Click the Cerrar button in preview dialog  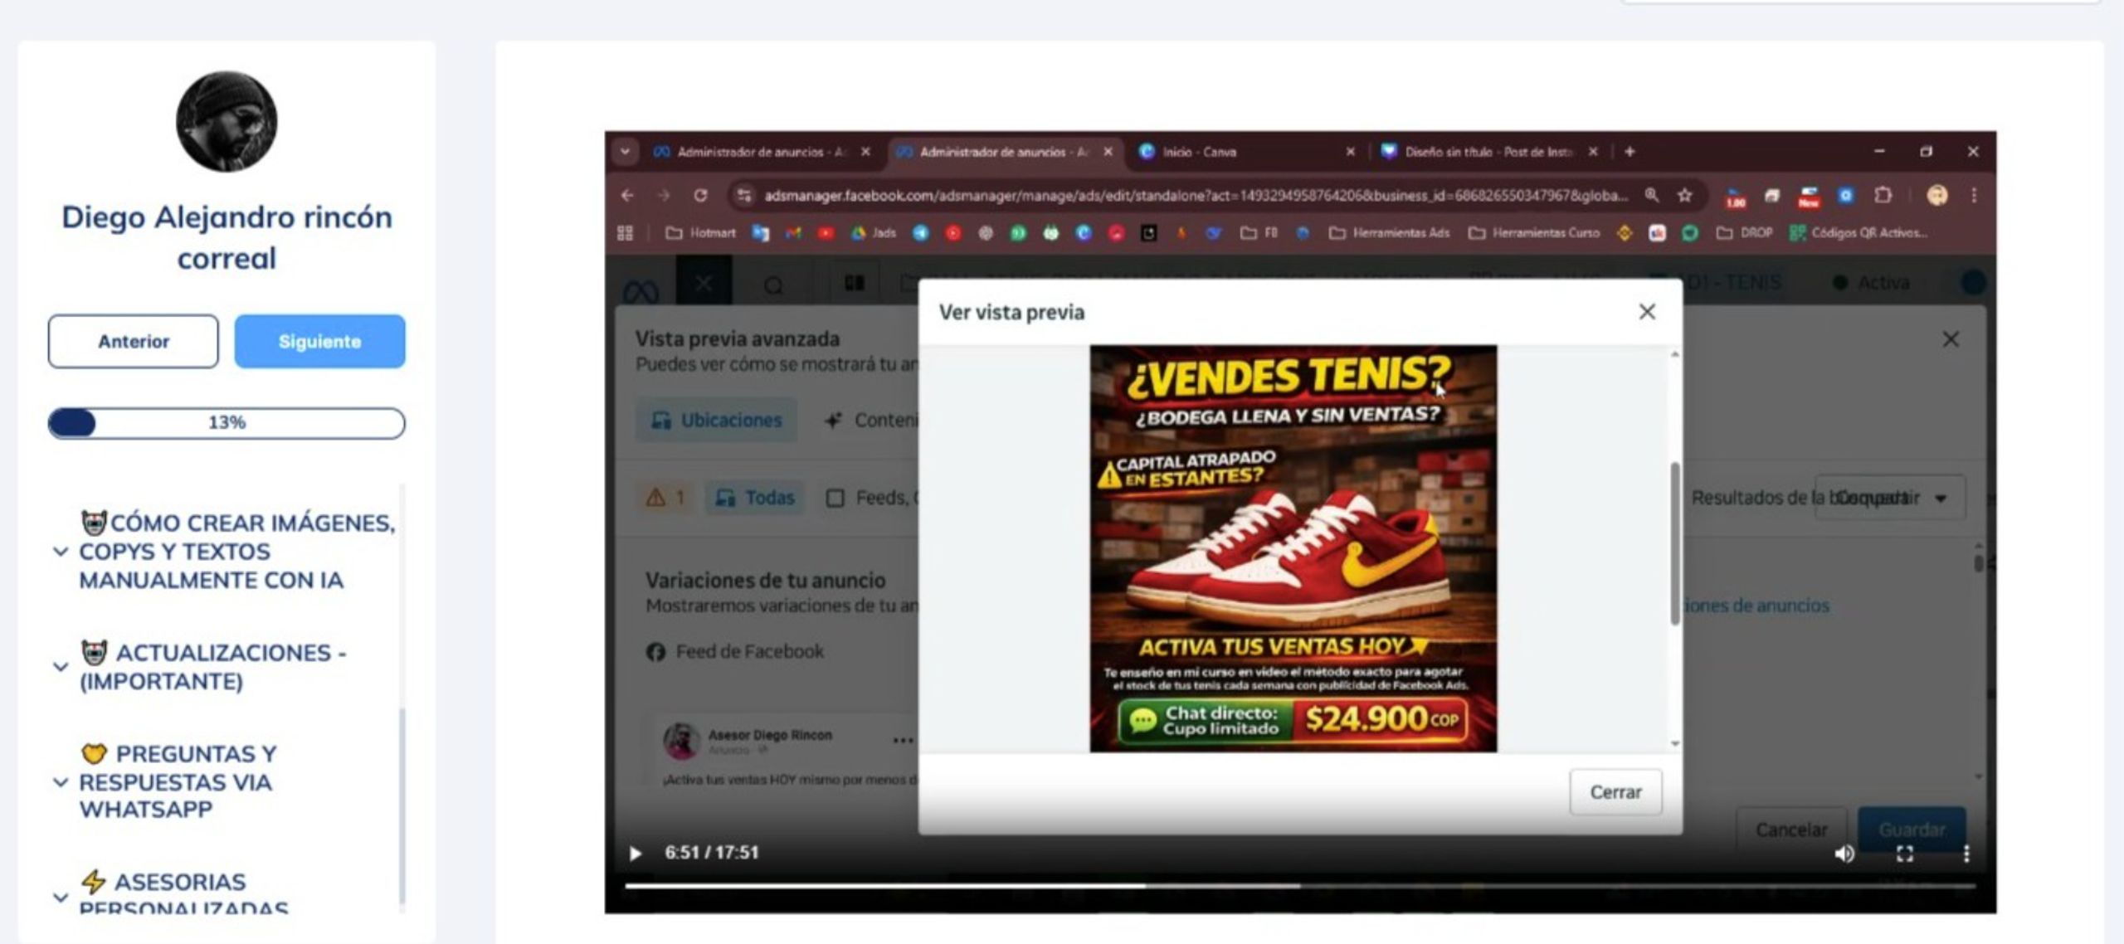(x=1615, y=792)
